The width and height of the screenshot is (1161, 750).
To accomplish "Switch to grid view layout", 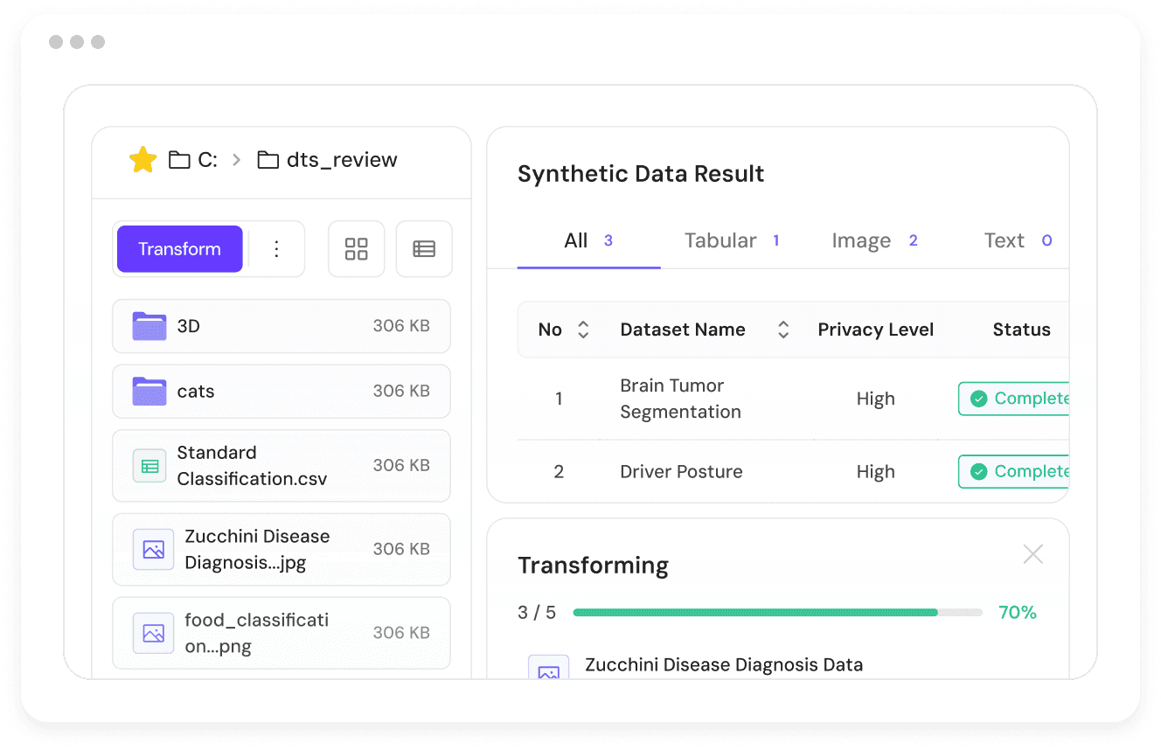I will click(356, 249).
